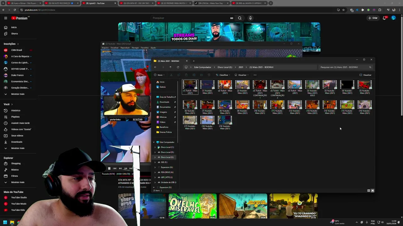
Task: Add a new Explorer tab
Action: coord(194,61)
